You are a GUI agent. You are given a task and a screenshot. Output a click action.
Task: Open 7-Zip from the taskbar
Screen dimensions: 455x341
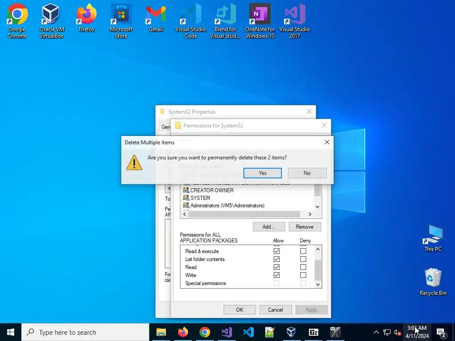313,332
